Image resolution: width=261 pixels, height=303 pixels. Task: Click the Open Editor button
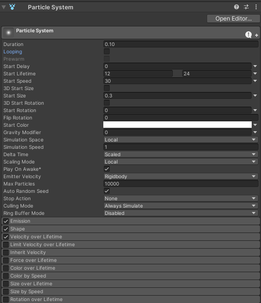tap(234, 19)
